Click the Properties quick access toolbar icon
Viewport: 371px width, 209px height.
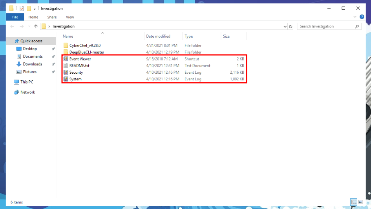22,9
